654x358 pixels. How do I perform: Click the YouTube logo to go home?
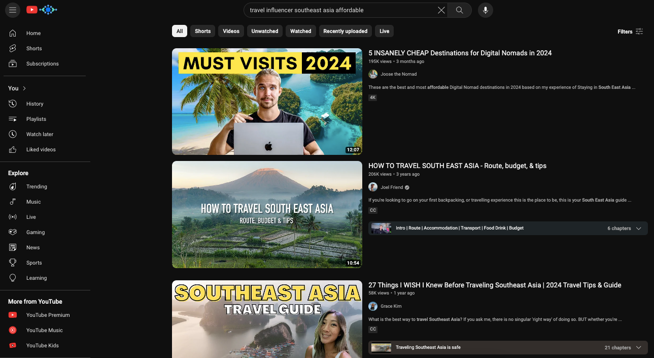pos(31,10)
